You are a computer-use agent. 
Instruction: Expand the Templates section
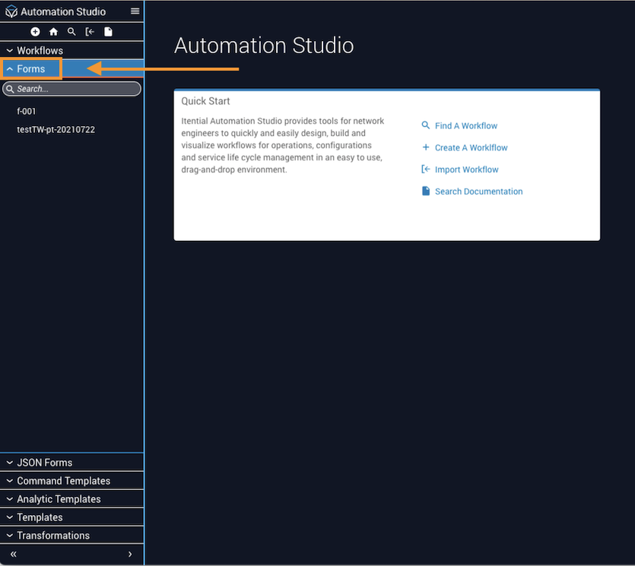[x=72, y=517]
